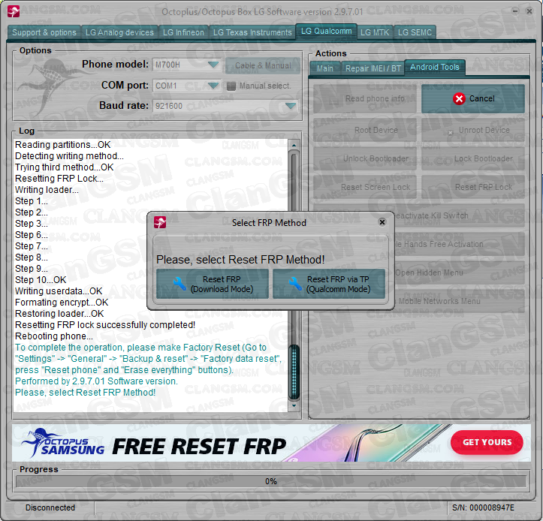543x521 pixels.
Task: Click the Disconnected status text
Action: coord(50,507)
